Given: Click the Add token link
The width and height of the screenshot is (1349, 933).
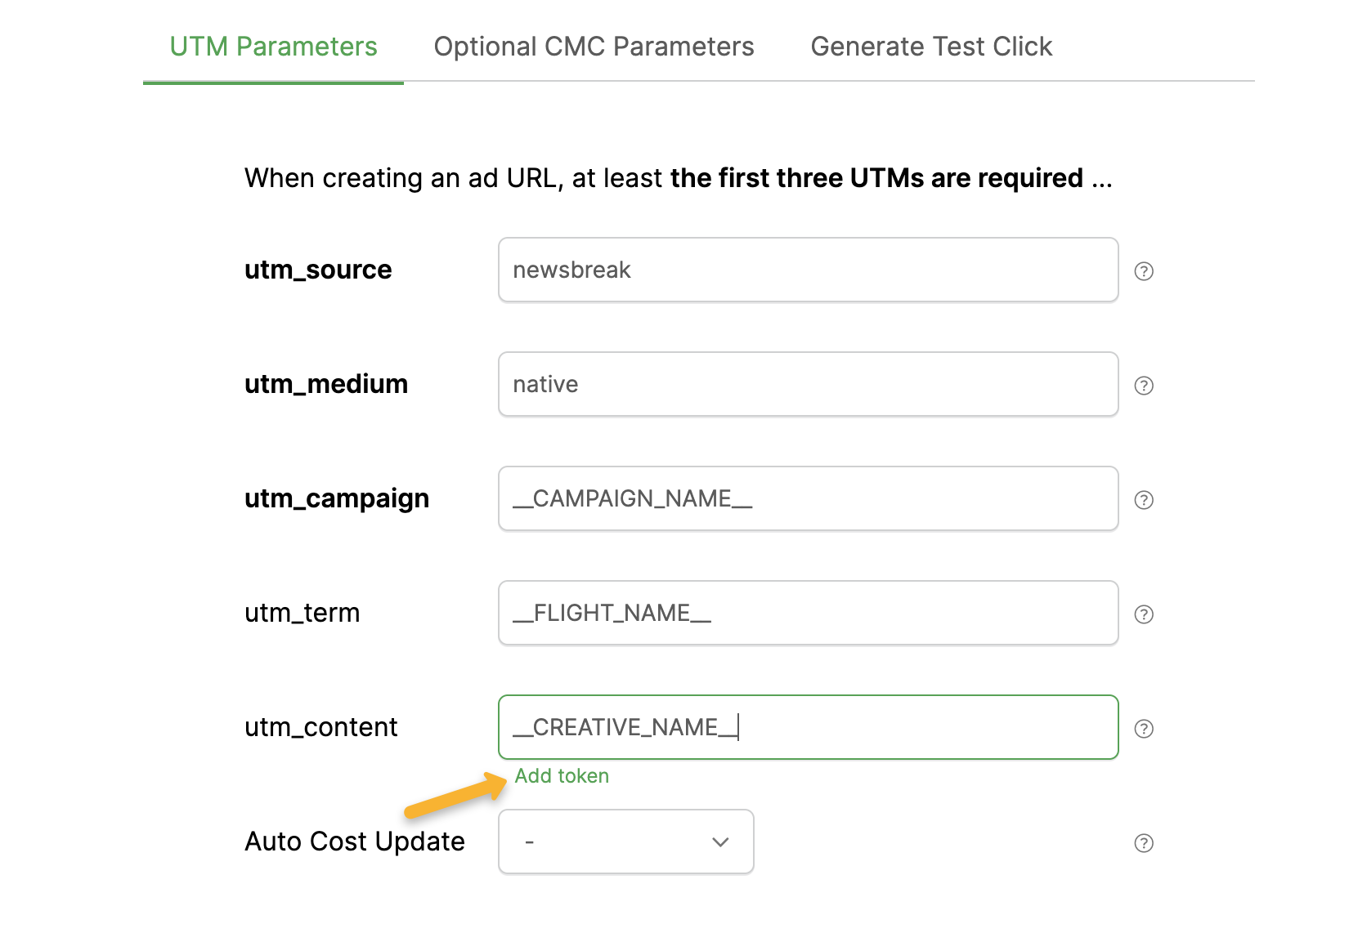Looking at the screenshot, I should pos(562,776).
